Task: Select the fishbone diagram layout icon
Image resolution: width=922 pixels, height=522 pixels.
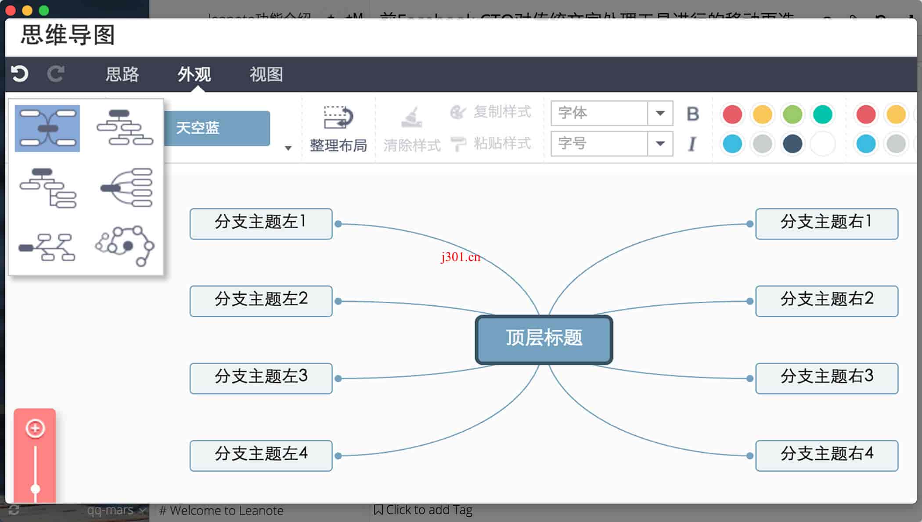Action: [x=47, y=247]
